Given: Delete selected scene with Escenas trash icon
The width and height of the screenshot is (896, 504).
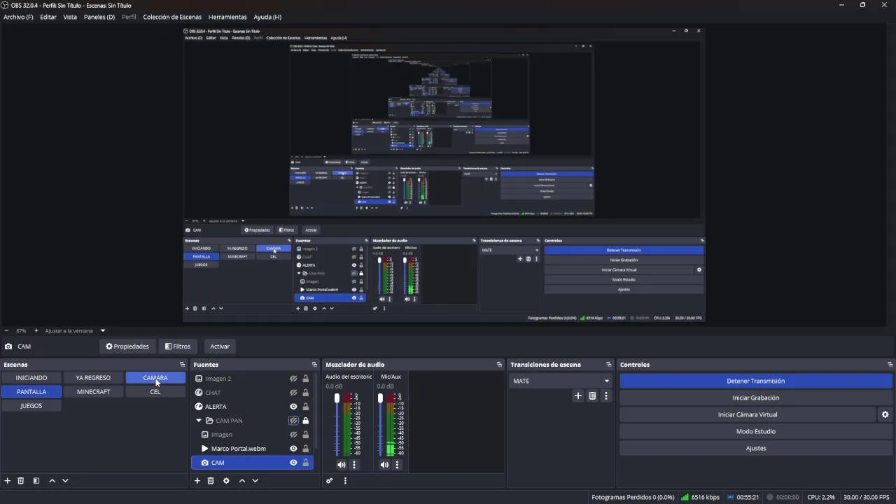Looking at the screenshot, I should click(21, 481).
